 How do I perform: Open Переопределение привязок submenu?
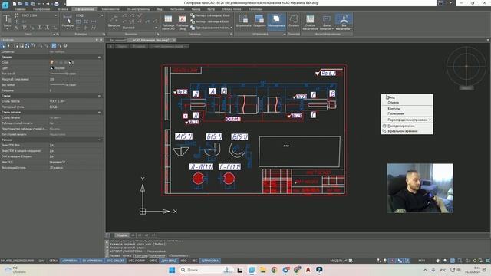click(x=407, y=120)
